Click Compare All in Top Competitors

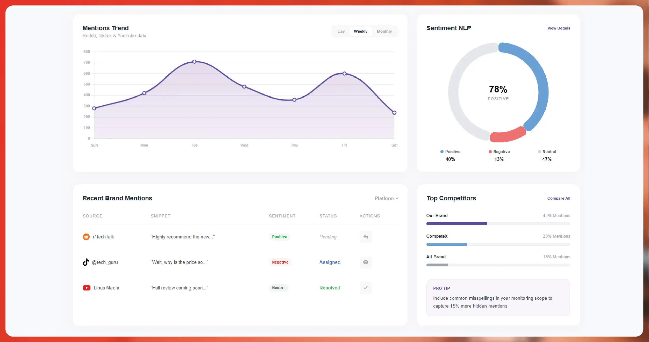point(559,198)
